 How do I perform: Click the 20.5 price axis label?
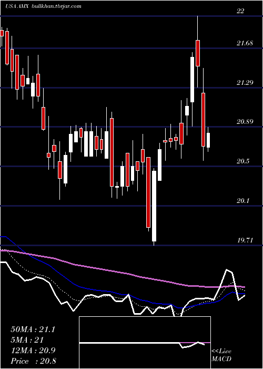[x=243, y=161]
